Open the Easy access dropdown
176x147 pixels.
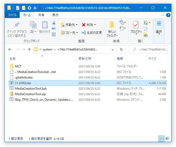[x=122, y=28]
